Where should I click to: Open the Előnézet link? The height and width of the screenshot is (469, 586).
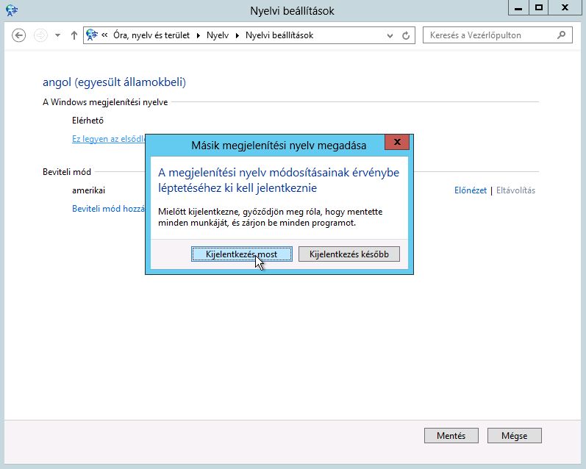471,190
